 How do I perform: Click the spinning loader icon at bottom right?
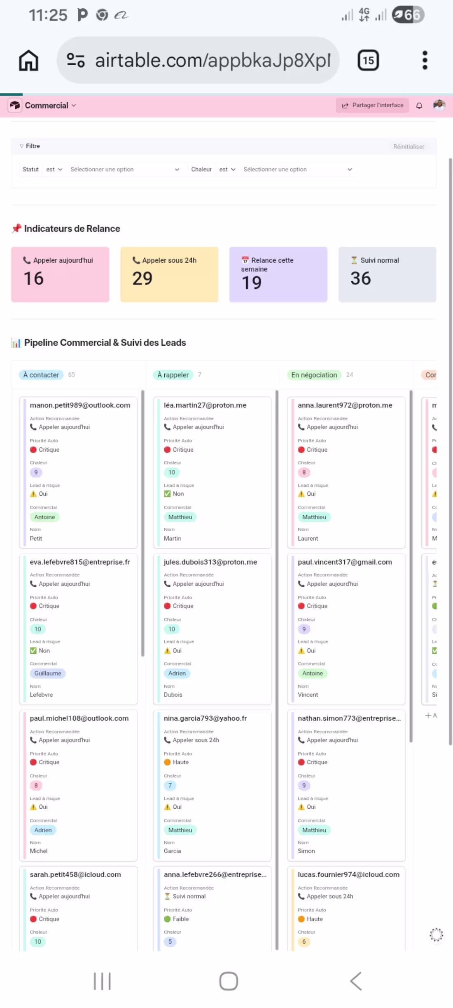[436, 935]
